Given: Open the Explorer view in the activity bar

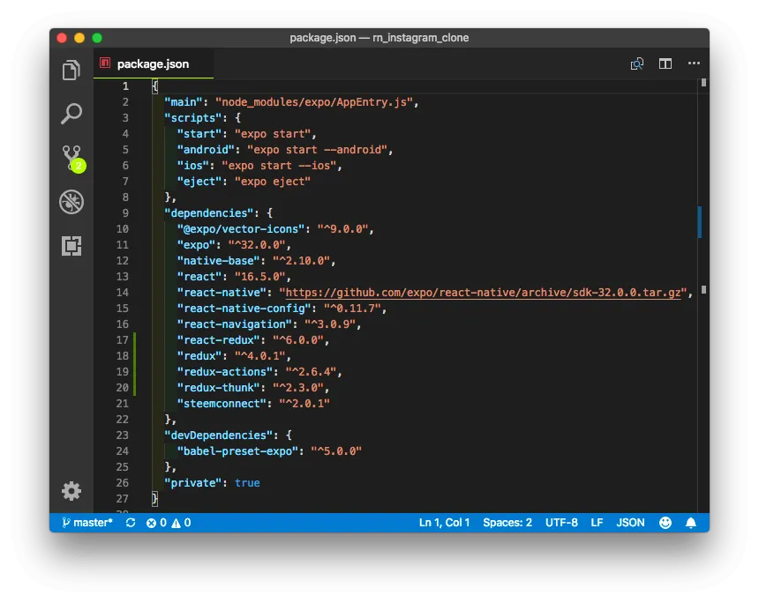Looking at the screenshot, I should coord(71,71).
